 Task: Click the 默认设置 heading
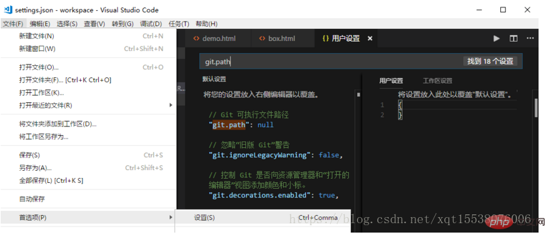coord(214,79)
